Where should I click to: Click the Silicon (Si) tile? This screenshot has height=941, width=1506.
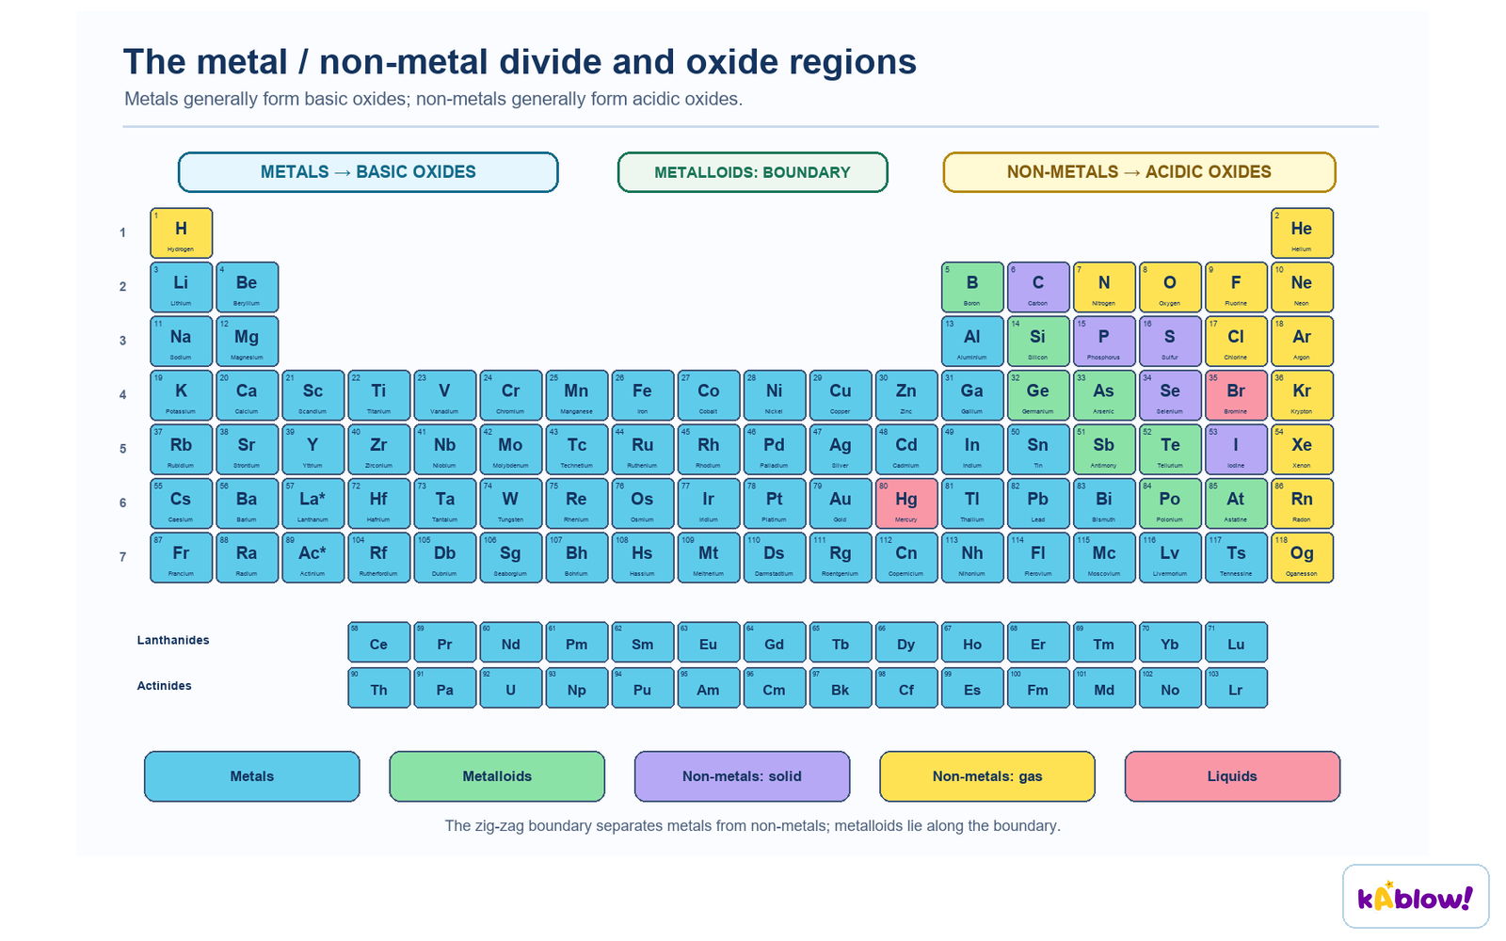[x=1038, y=342]
